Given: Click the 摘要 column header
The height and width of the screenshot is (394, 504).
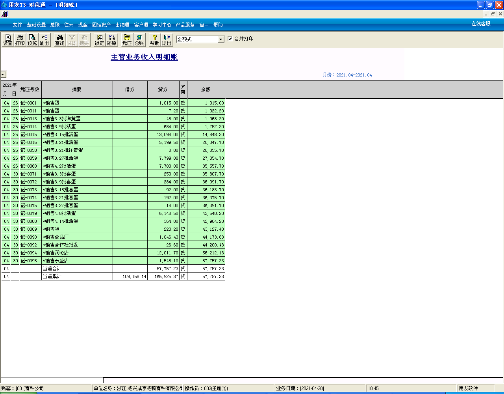Looking at the screenshot, I should pyautogui.click(x=77, y=90).
